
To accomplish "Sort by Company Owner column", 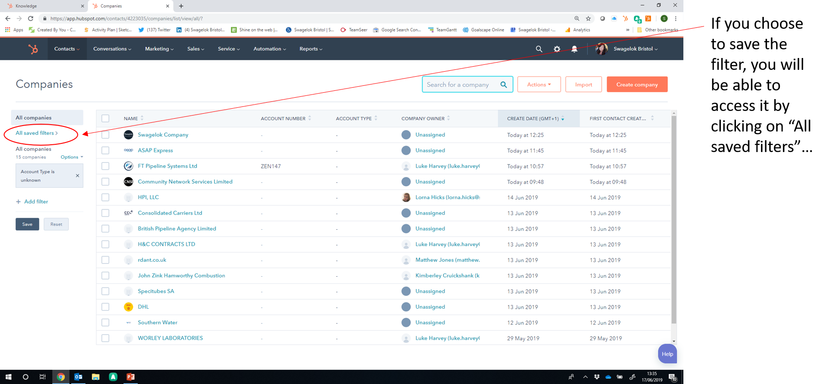I will point(448,118).
